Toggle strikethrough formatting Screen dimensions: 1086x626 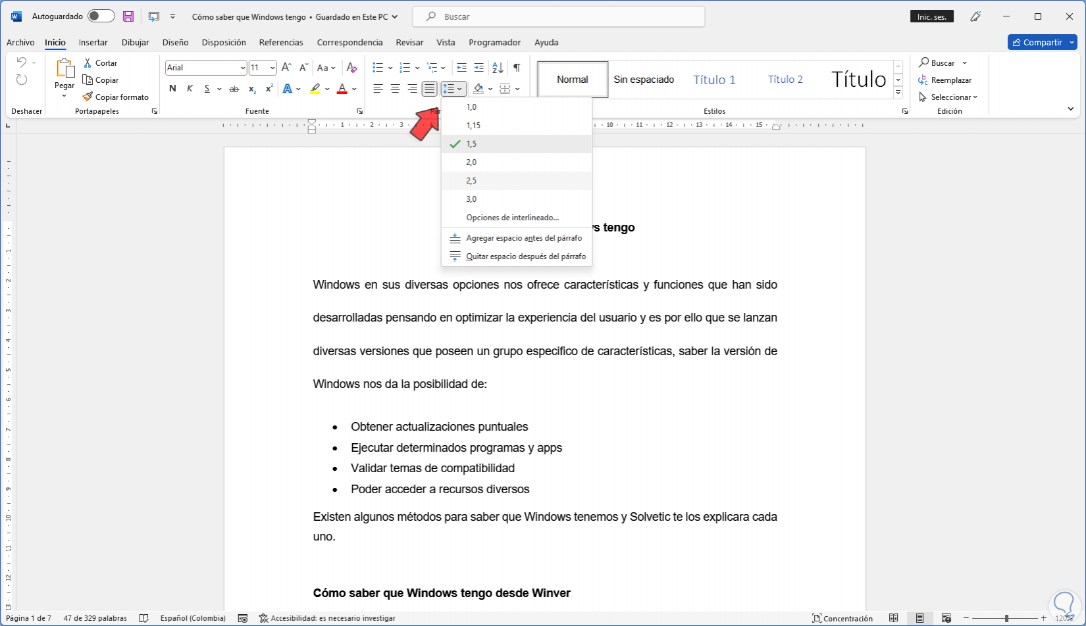click(x=234, y=89)
